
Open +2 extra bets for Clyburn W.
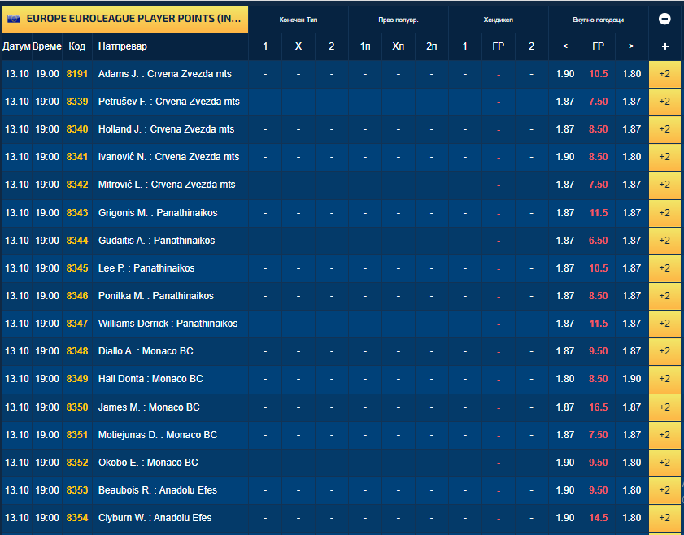click(664, 518)
